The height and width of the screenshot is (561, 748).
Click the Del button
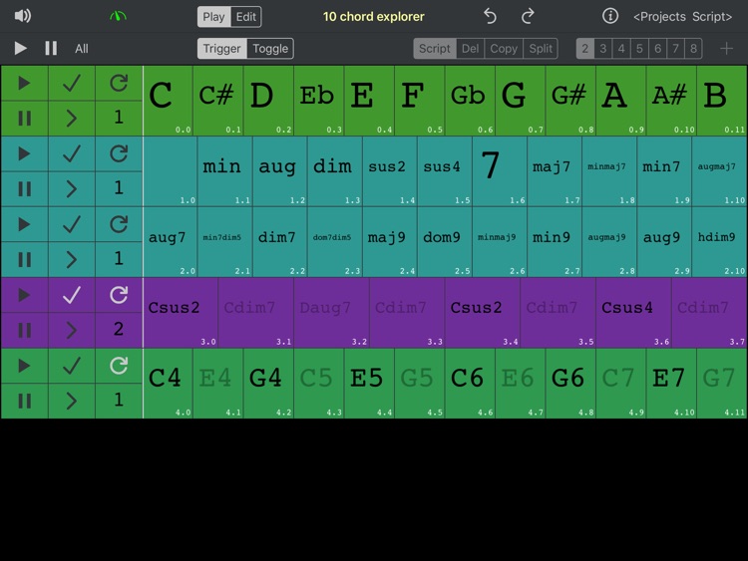tap(471, 48)
